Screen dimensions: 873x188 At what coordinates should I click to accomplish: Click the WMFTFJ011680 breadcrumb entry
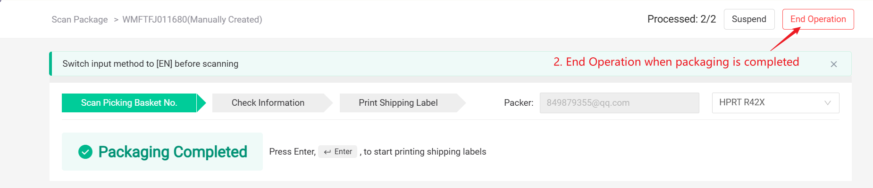coord(192,20)
